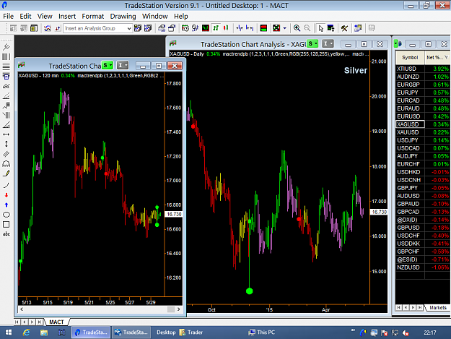Image resolution: width=451 pixels, height=339 pixels.
Task: Open the gray I interval-link dropdown on 120 min chart
Action: click(123, 65)
